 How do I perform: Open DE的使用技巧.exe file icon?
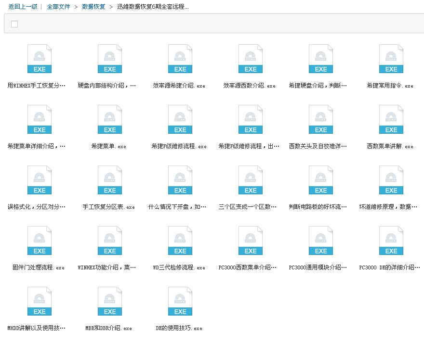coord(180,302)
